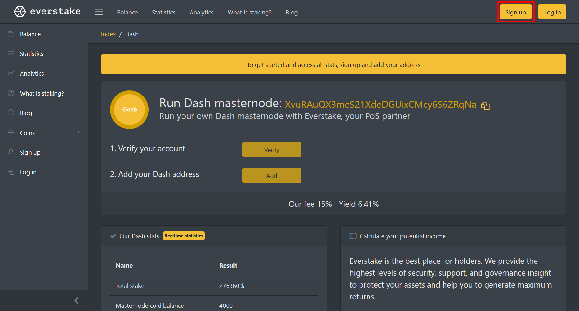Image resolution: width=579 pixels, height=311 pixels.
Task: Open Balance in the top navigation
Action: click(127, 12)
